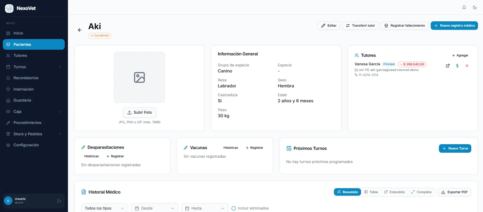Go back with the left arrow

[80, 30]
